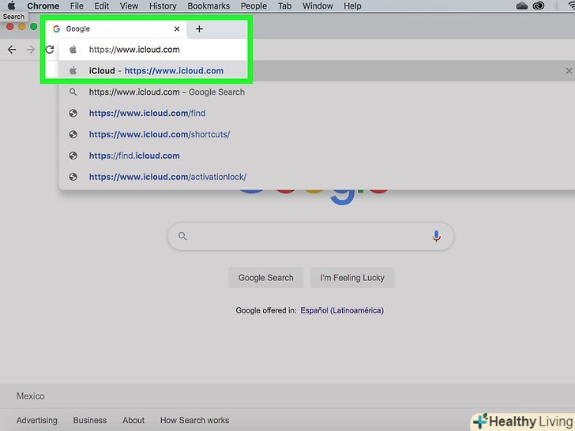This screenshot has height=431, width=575.
Task: Open the Edit menu
Action: click(102, 6)
